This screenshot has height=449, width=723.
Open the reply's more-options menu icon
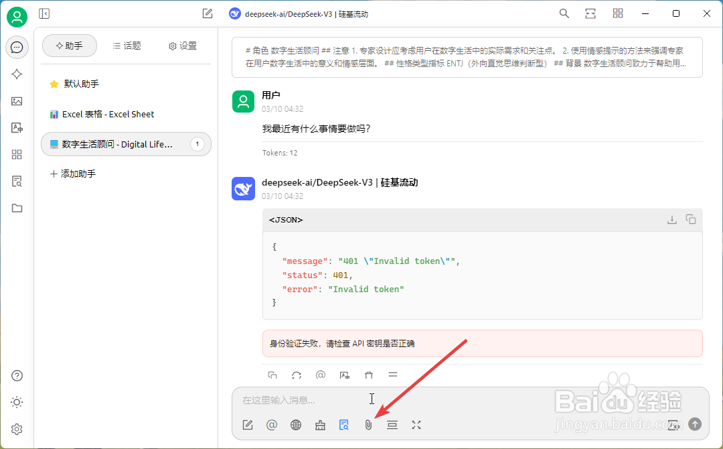tap(393, 375)
